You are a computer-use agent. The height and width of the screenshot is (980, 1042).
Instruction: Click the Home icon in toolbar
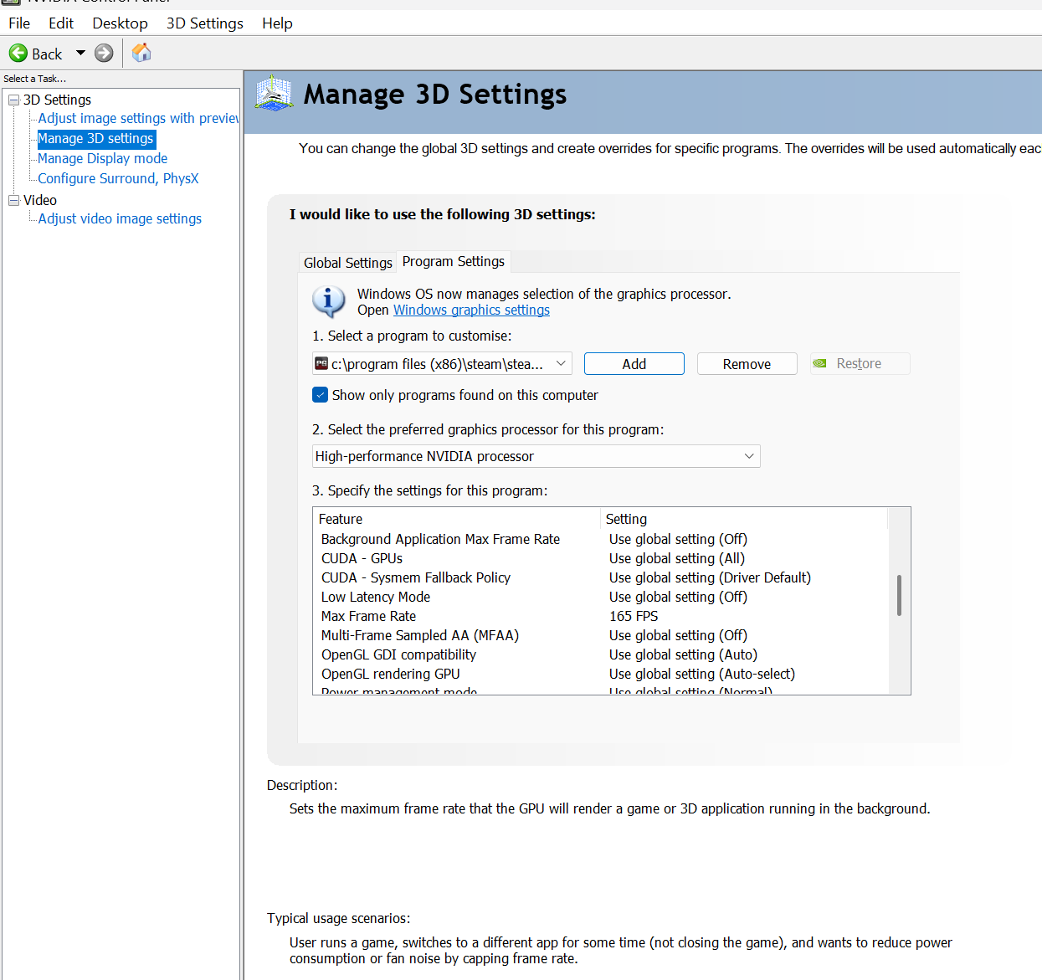pos(141,53)
